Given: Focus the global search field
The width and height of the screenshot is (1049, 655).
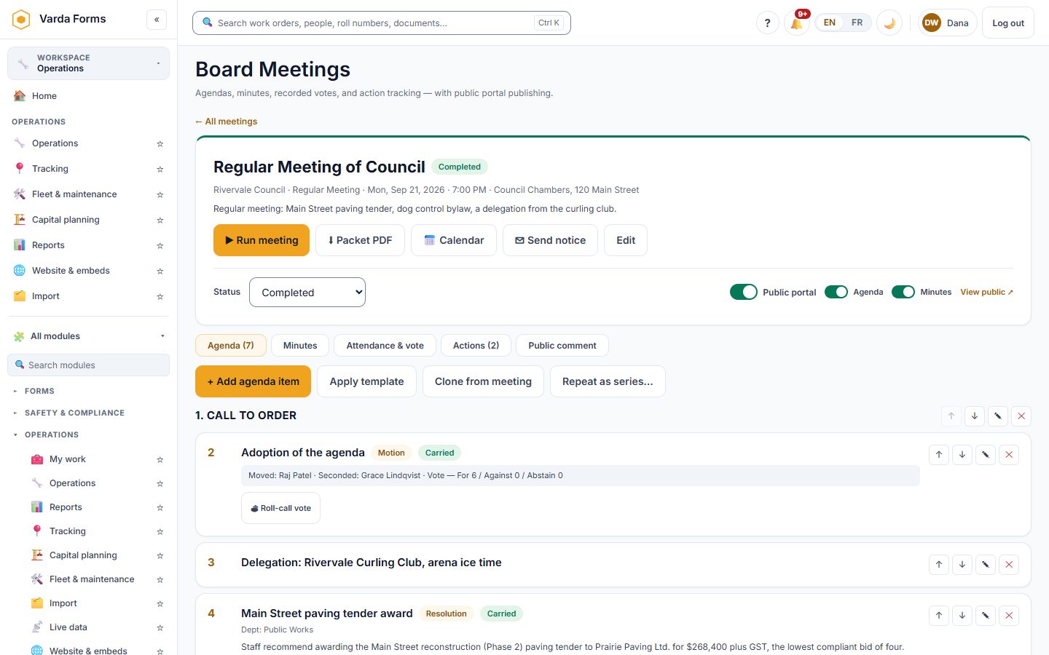Looking at the screenshot, I should [382, 23].
